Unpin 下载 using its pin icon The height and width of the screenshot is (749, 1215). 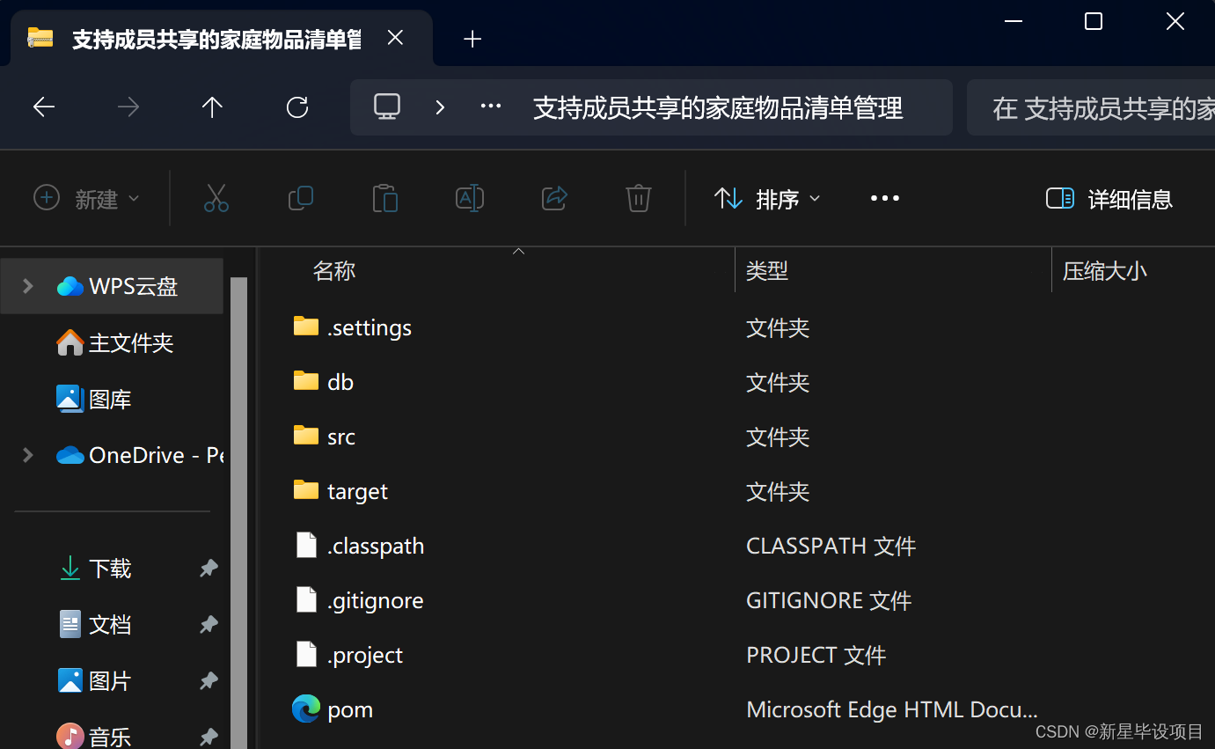(209, 569)
